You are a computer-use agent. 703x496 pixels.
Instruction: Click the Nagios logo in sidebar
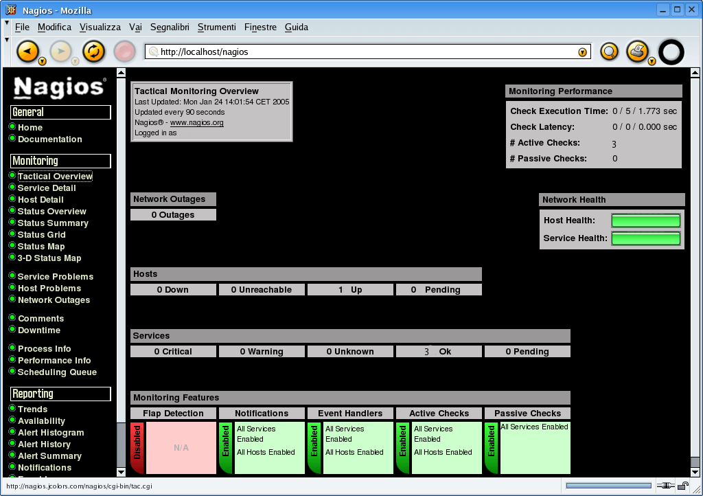click(x=60, y=87)
